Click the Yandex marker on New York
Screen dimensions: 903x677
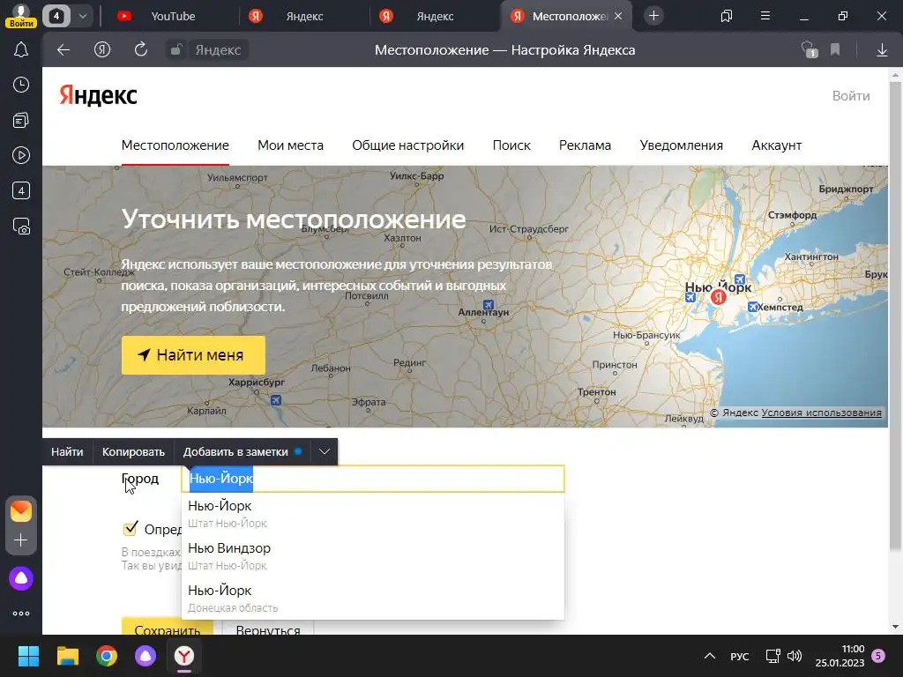(718, 297)
